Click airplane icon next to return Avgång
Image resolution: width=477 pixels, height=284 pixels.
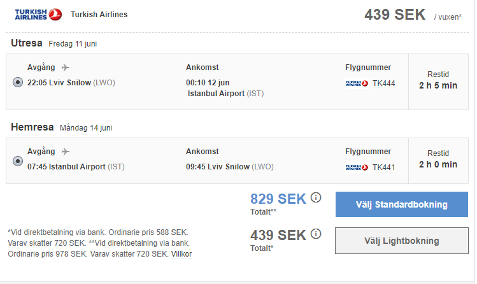(x=66, y=151)
